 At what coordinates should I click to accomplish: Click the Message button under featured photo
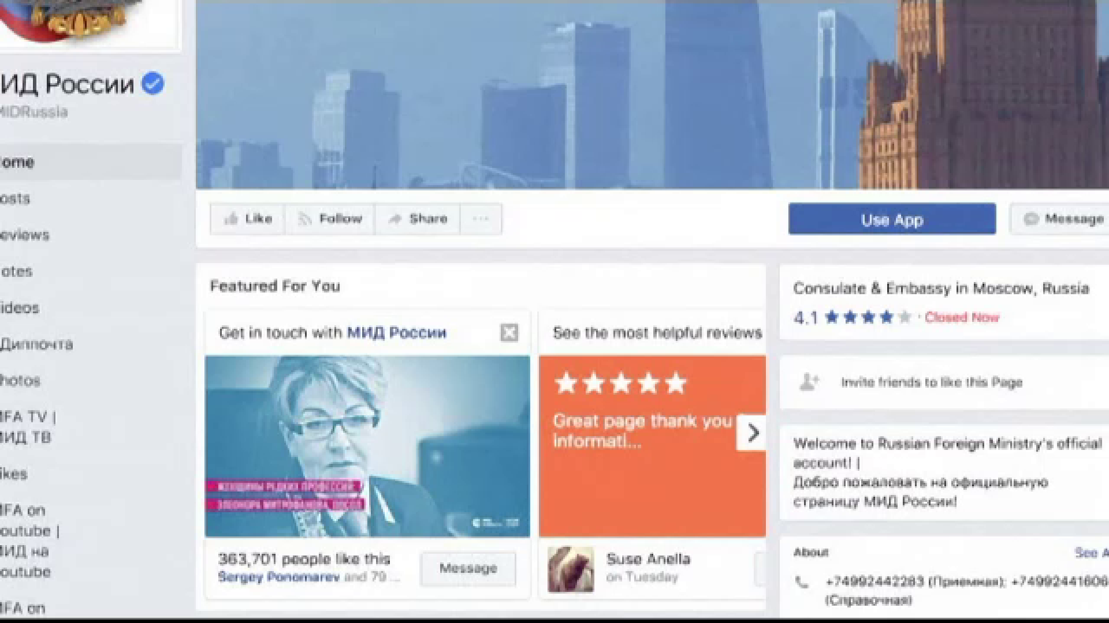(468, 568)
